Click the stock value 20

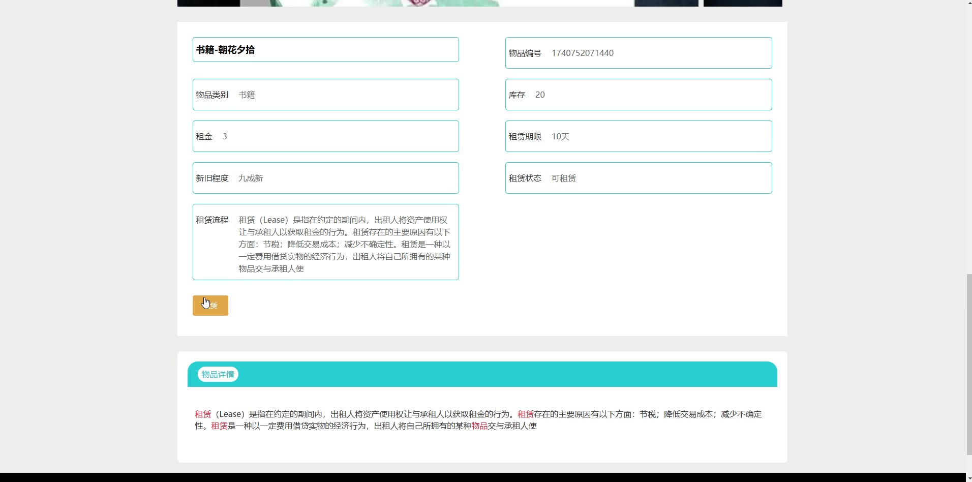[x=540, y=95]
